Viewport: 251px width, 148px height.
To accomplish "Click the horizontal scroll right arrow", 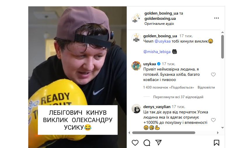I will (x=218, y=133).
